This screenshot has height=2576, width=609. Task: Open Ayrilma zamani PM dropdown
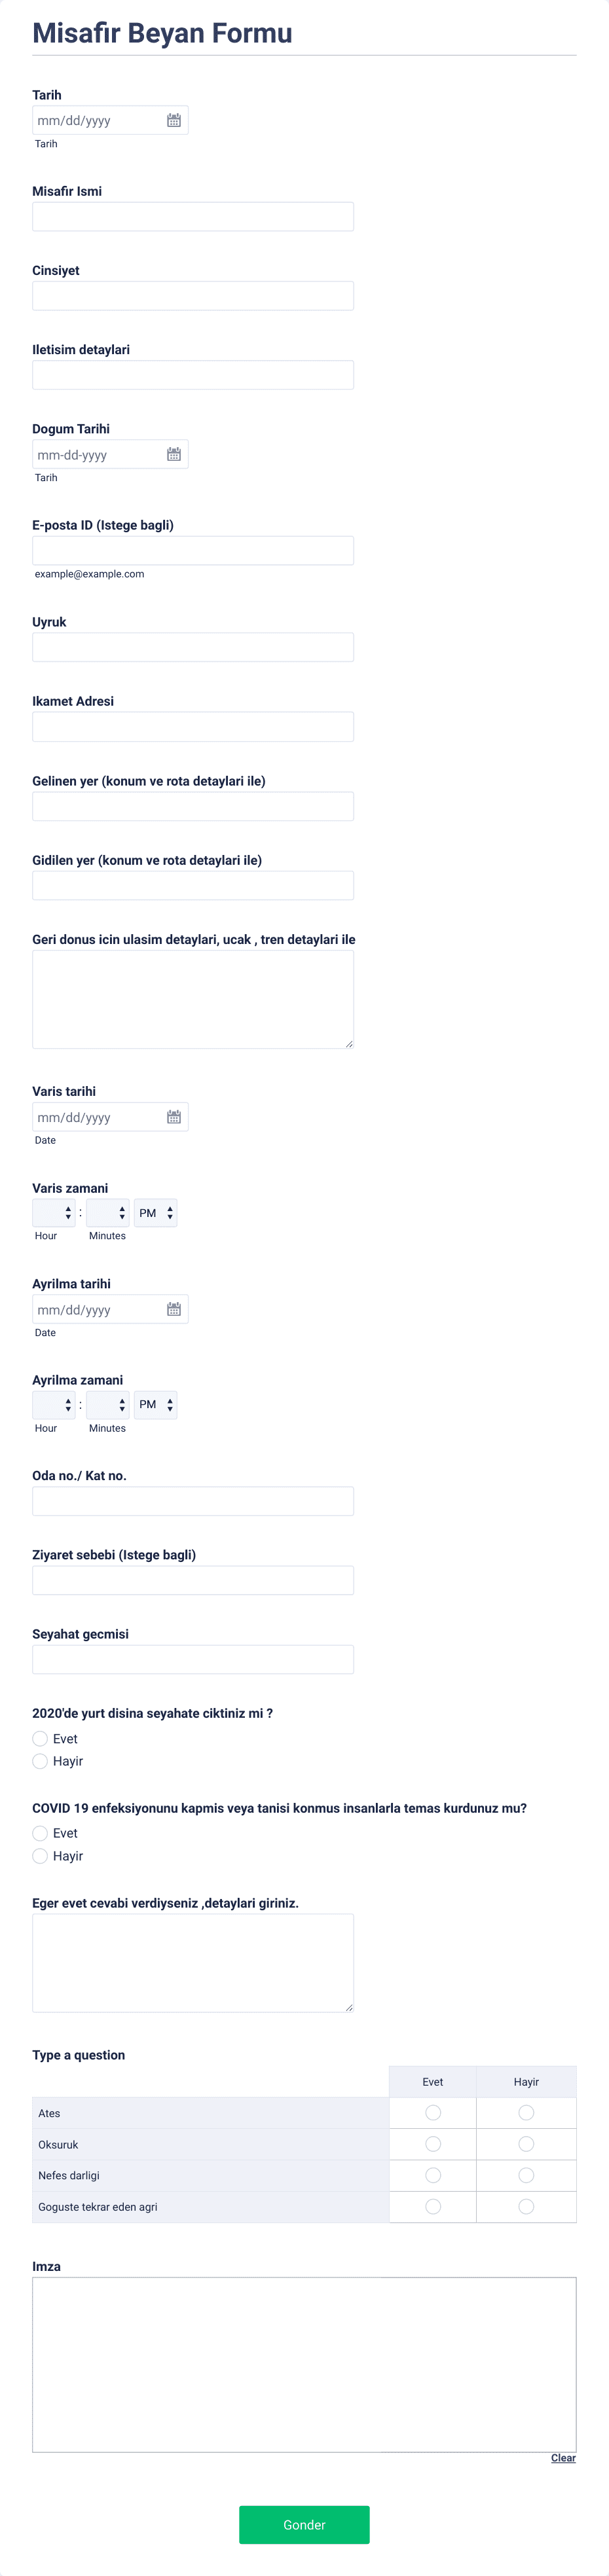pyautogui.click(x=156, y=1404)
